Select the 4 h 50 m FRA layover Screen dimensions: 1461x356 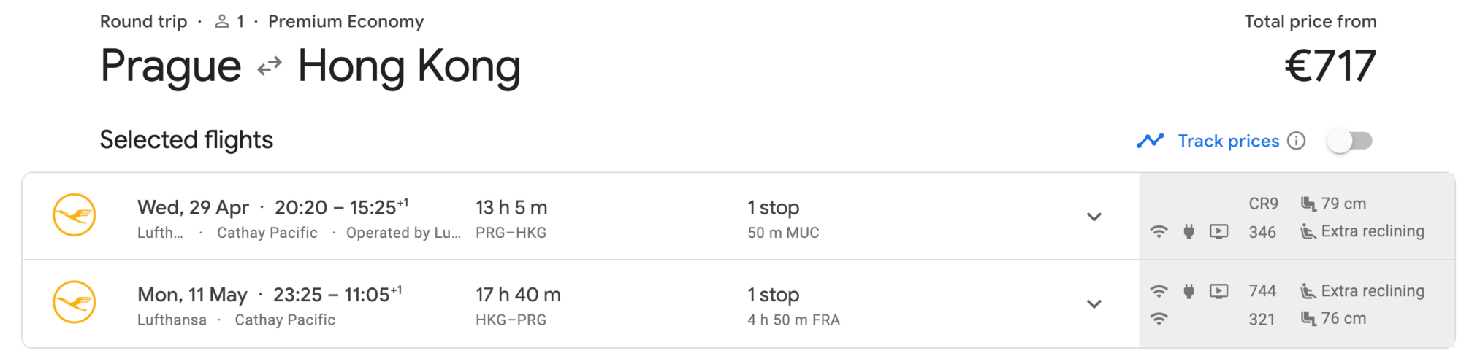pos(793,320)
